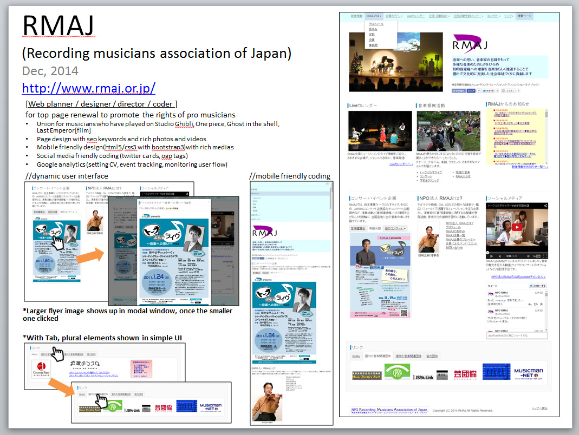Viewport: 579px width, 435px height.
Task: Mute the video with the volume icon
Action: pyautogui.click(x=499, y=256)
